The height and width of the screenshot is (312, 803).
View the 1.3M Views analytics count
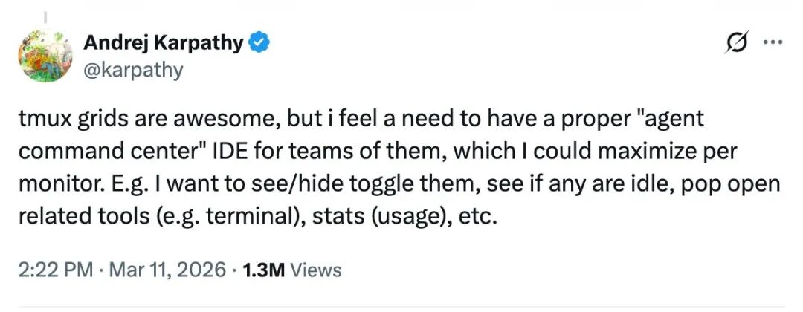265,270
